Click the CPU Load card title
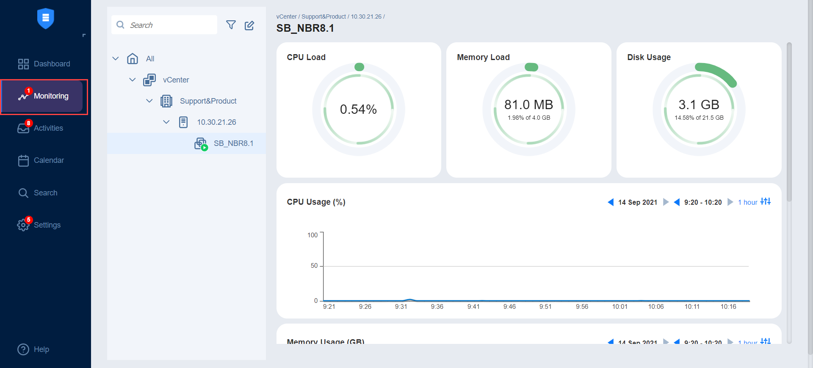Screen dimensions: 813x368 (x=306, y=57)
